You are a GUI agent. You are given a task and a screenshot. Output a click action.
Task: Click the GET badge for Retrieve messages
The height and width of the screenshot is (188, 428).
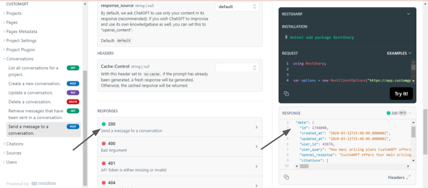click(73, 111)
